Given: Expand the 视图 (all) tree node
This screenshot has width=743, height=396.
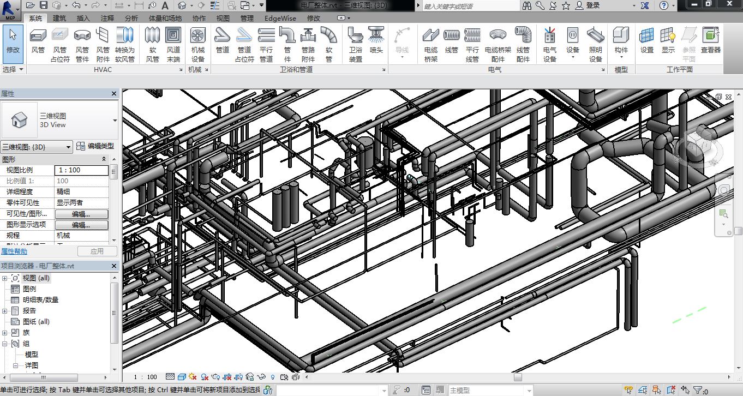Looking at the screenshot, I should coord(5,278).
